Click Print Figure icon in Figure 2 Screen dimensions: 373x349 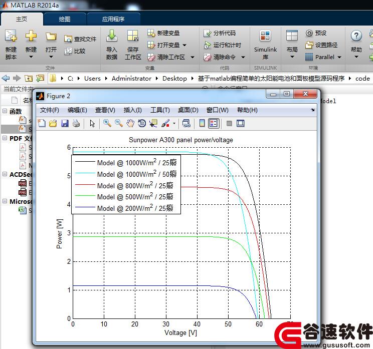76,123
